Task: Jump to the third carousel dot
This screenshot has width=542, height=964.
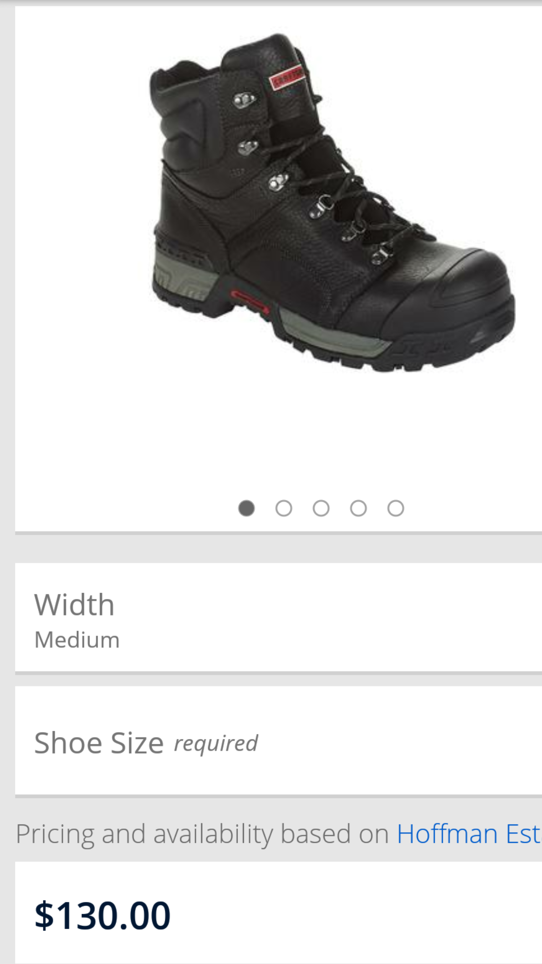Action: 321,508
